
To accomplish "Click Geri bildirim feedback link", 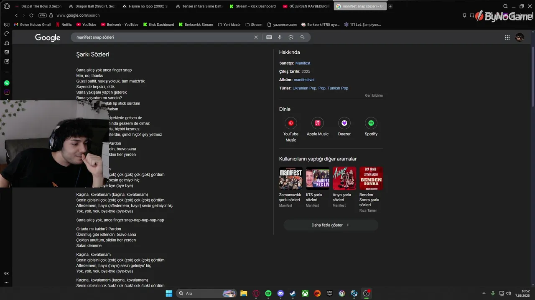I will pyautogui.click(x=374, y=95).
